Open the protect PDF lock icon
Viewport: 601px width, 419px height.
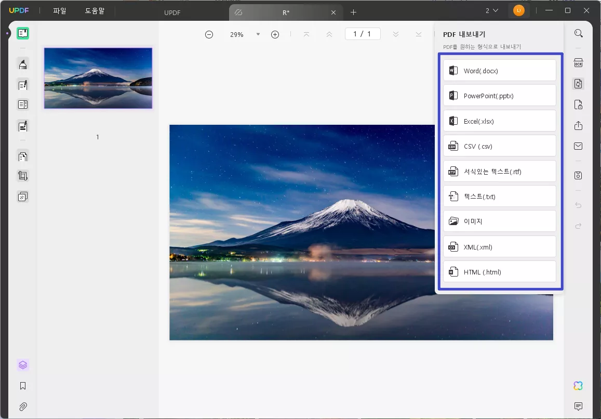coord(578,105)
